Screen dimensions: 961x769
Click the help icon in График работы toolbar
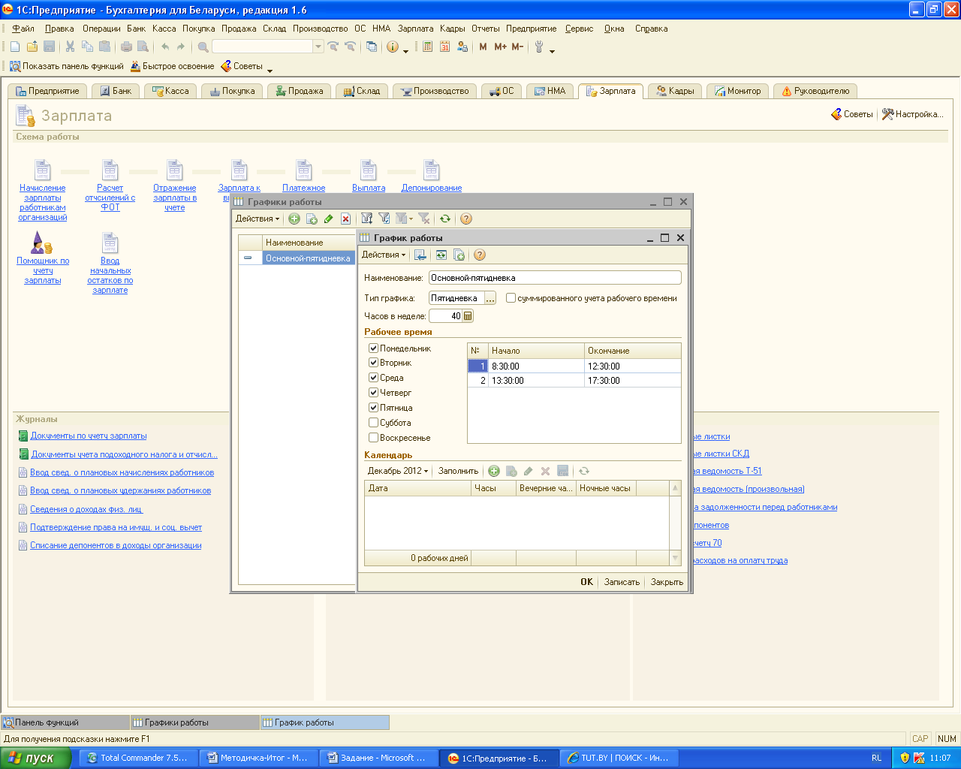pyautogui.click(x=480, y=255)
